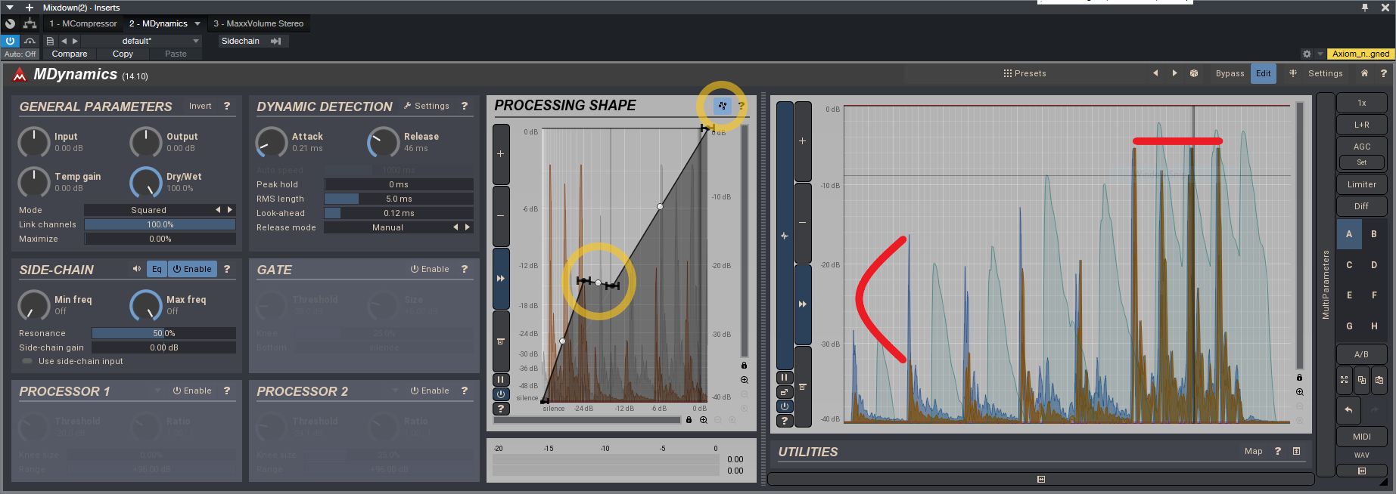Enable the Gate section
Image resolution: width=1396 pixels, height=494 pixels.
tap(430, 269)
